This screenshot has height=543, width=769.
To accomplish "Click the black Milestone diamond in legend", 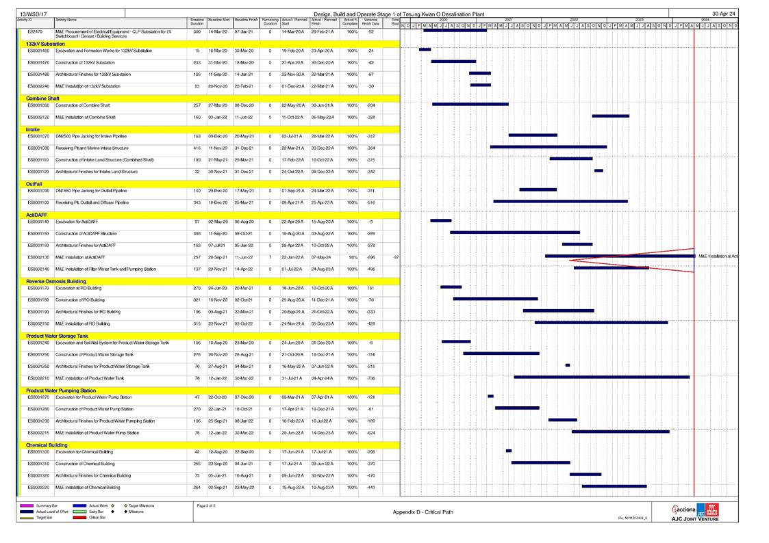I will point(125,512).
